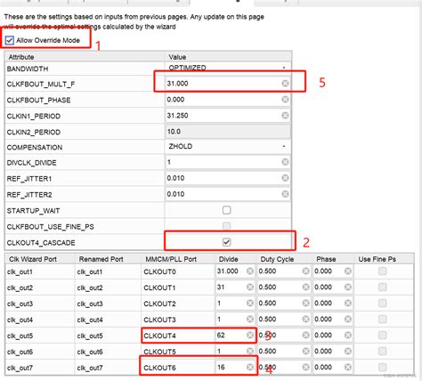The height and width of the screenshot is (381, 422).
Task: Enable the STARTUP_WAIT checkbox
Action: coord(226,210)
